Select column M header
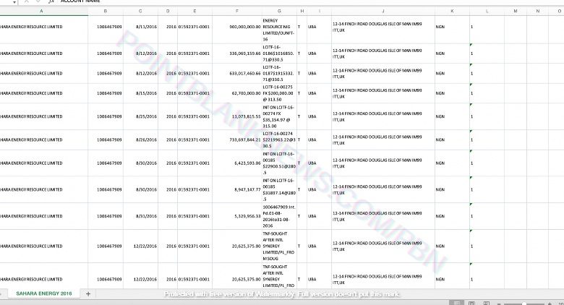 click(515, 11)
